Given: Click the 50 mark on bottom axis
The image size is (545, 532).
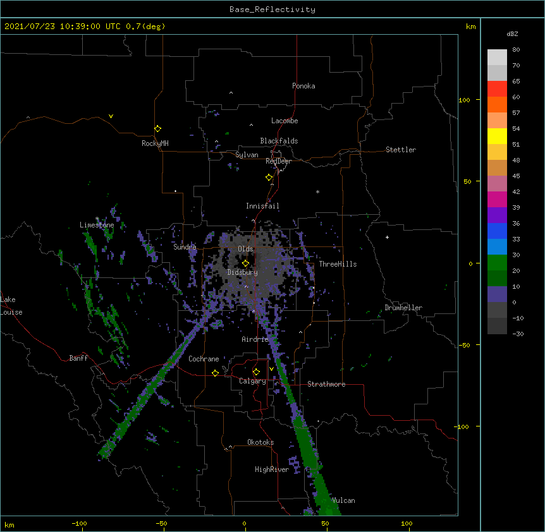Looking at the screenshot, I should [325, 524].
